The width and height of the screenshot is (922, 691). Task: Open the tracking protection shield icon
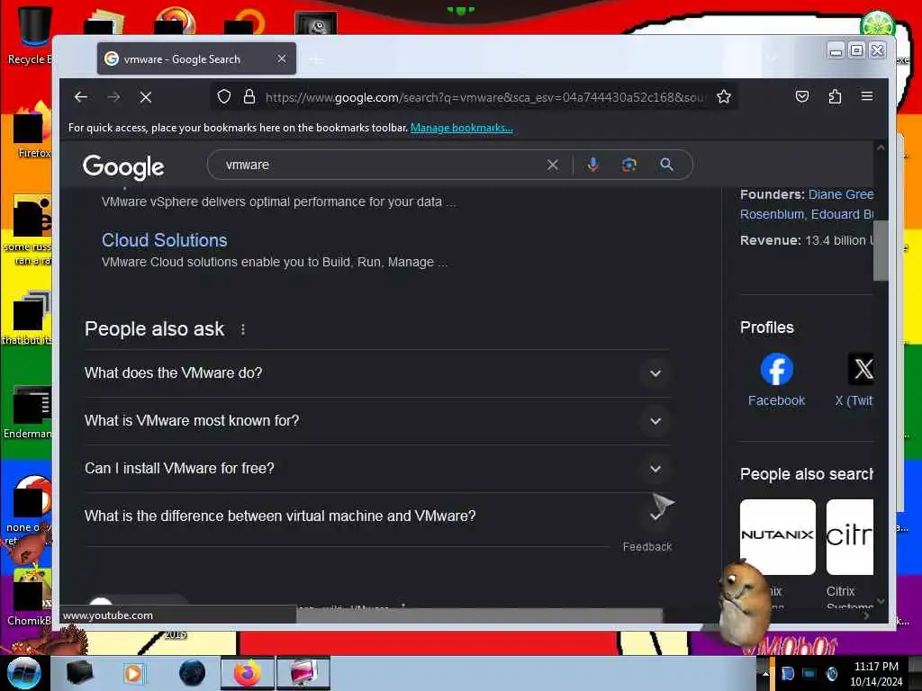(x=224, y=97)
